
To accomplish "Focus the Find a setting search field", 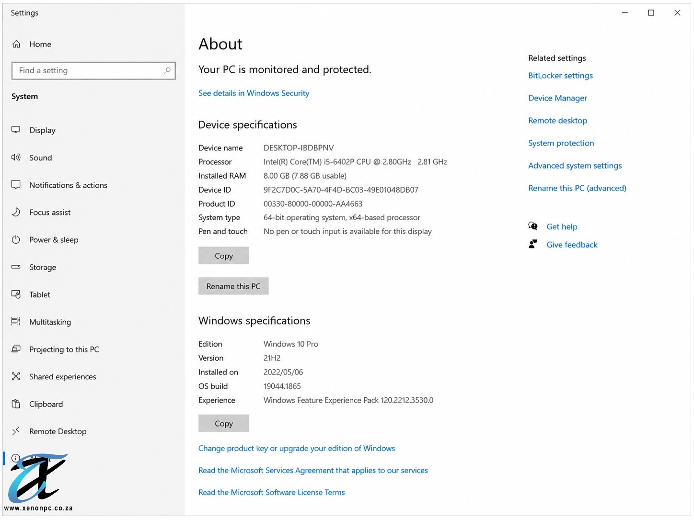I will [x=93, y=70].
